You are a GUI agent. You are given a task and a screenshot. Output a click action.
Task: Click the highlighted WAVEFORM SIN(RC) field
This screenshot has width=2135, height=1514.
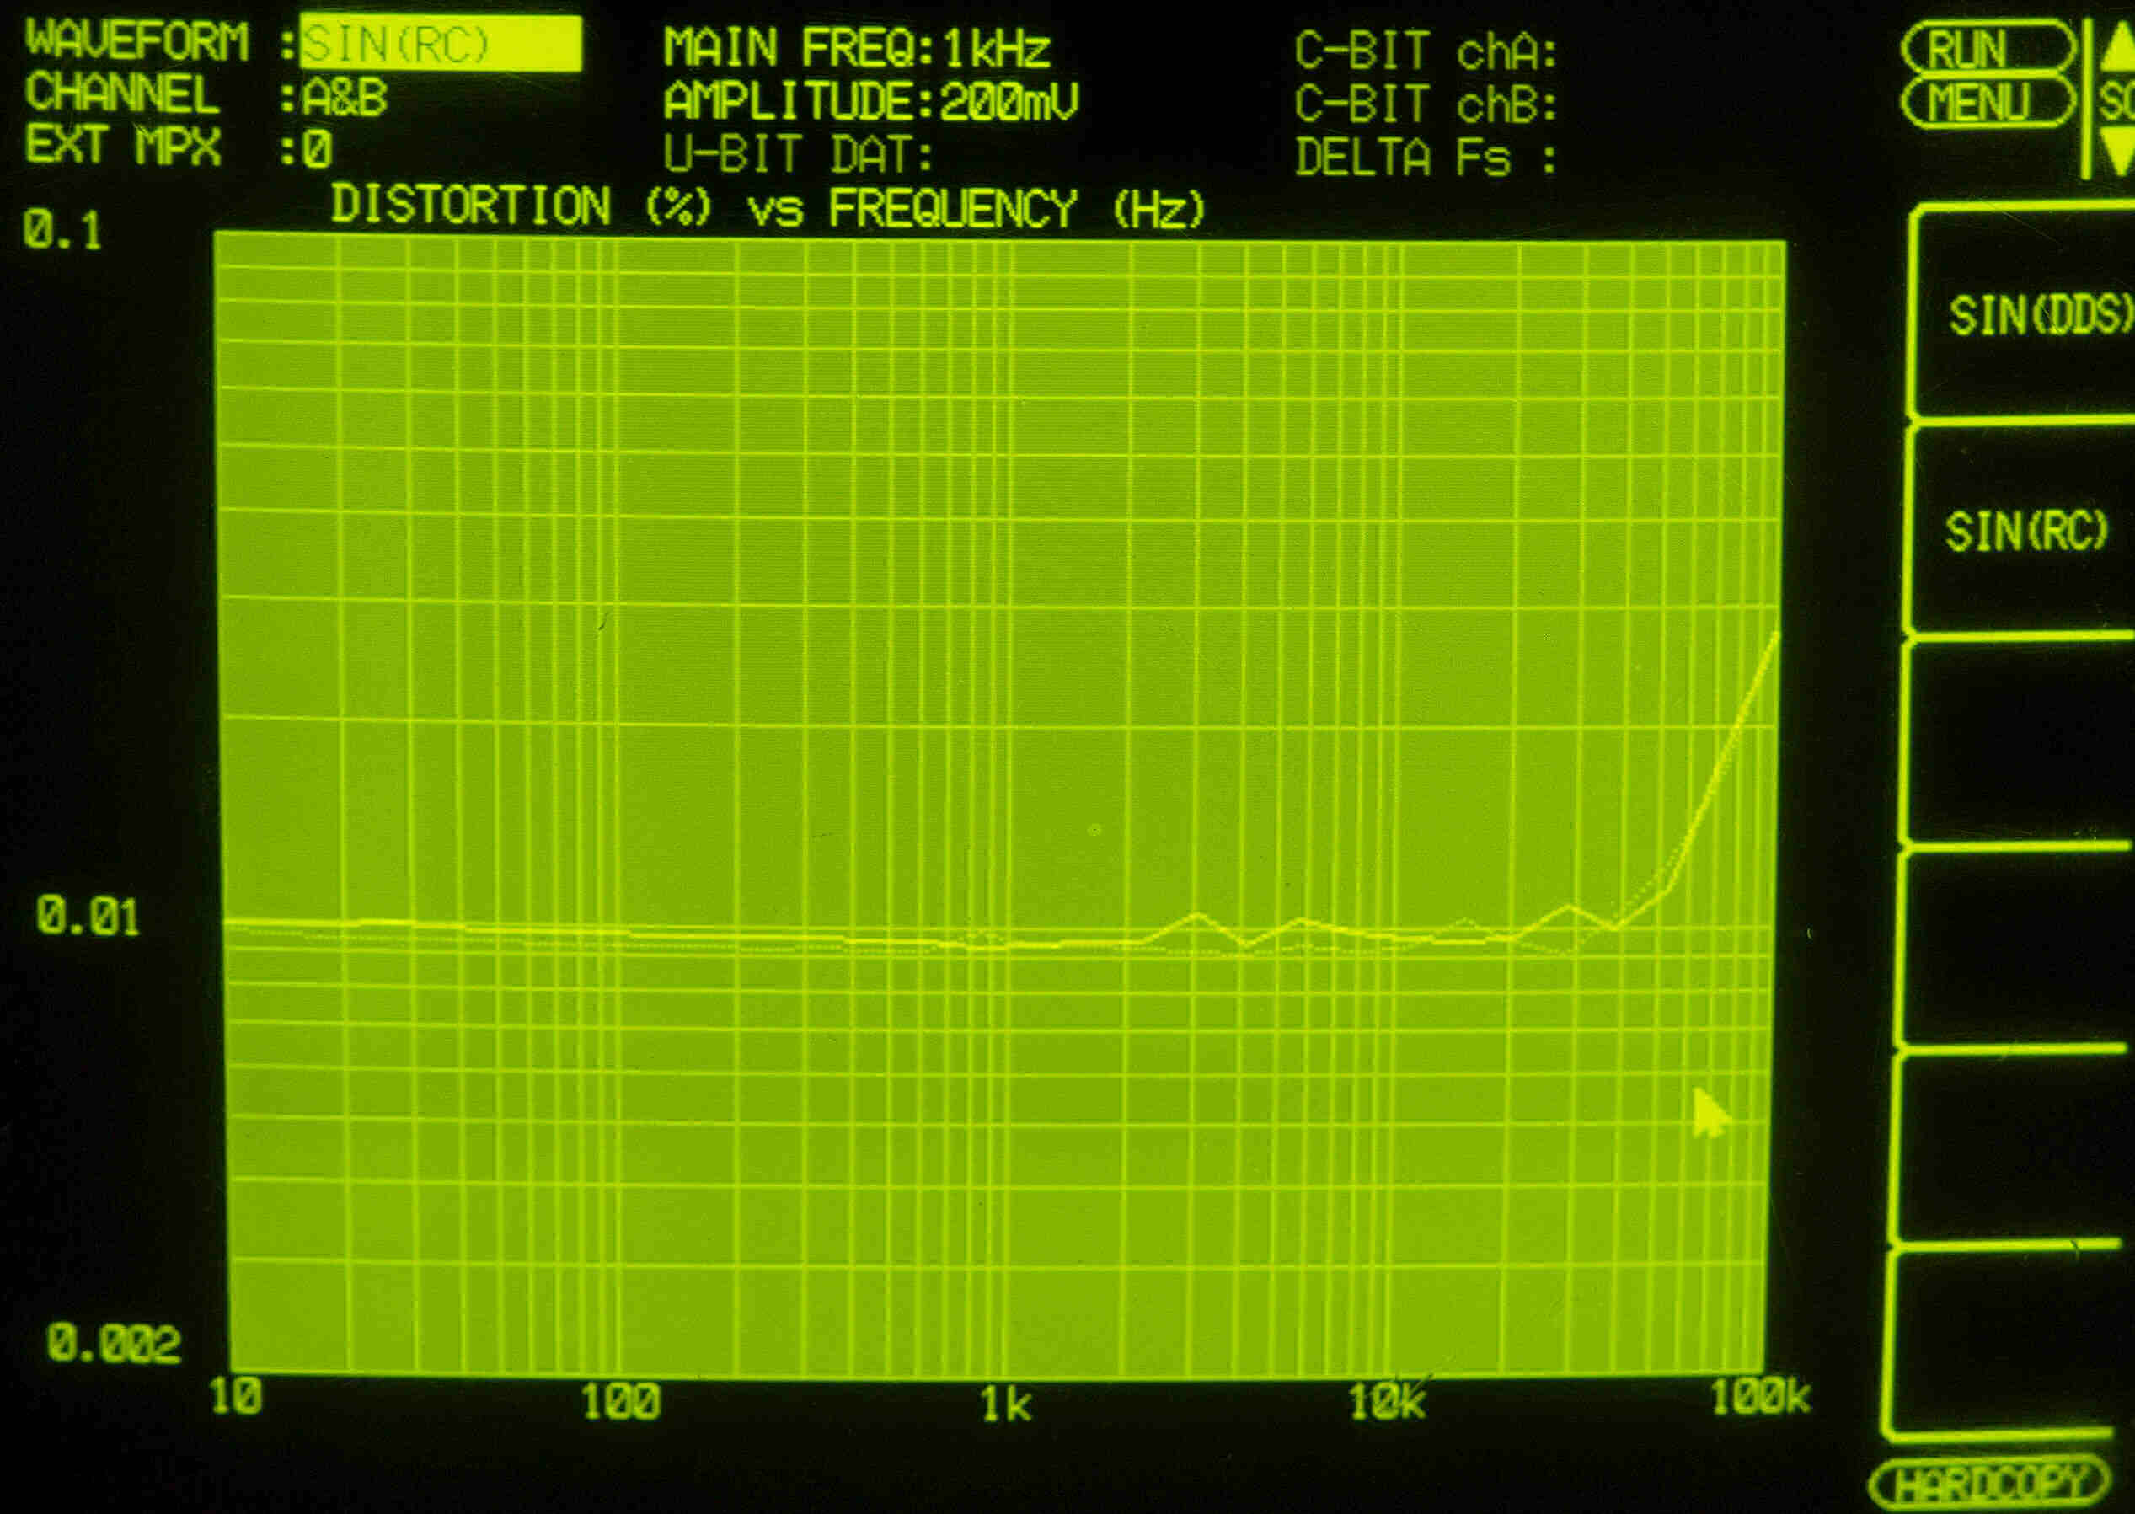point(439,44)
